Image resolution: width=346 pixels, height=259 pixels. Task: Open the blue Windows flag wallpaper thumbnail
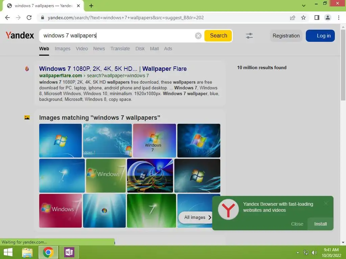click(60, 141)
